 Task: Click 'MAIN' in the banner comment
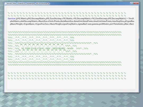point(70,48)
